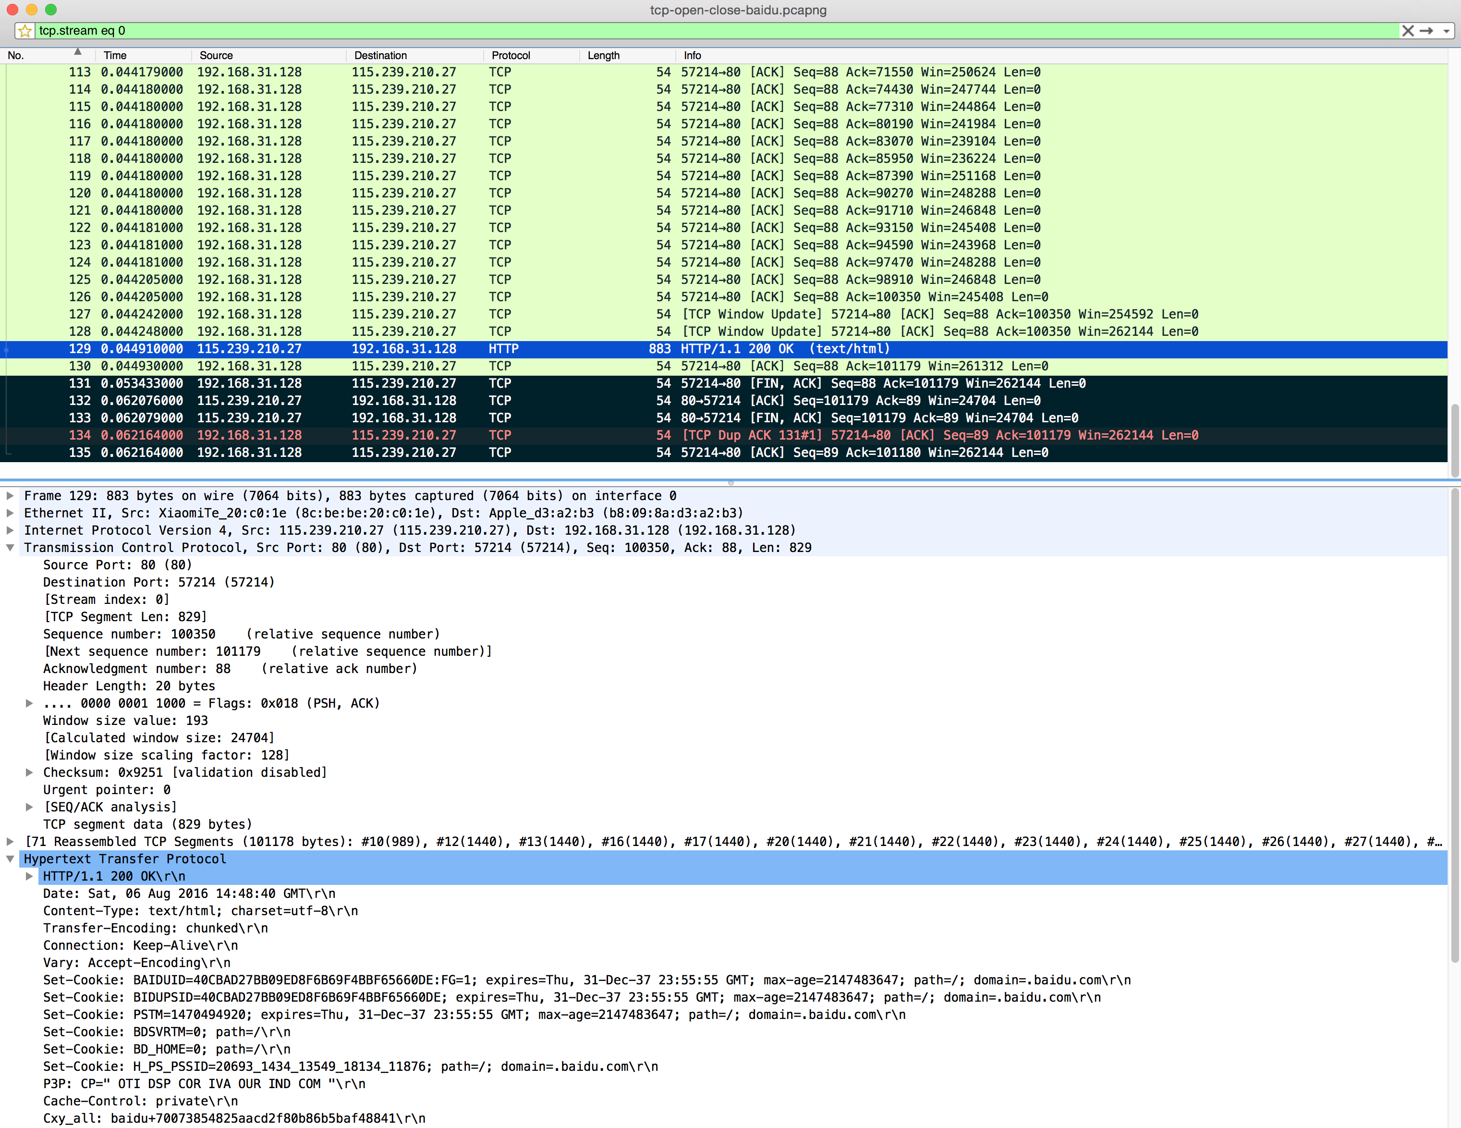Click the Info column header
Image resolution: width=1461 pixels, height=1128 pixels.
click(x=692, y=56)
